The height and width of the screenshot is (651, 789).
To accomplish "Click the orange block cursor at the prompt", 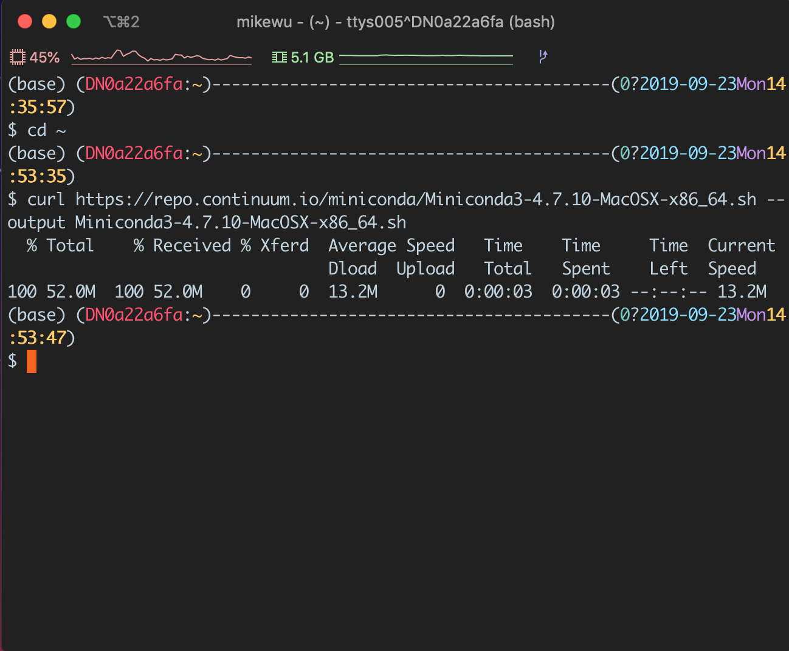I will click(30, 361).
